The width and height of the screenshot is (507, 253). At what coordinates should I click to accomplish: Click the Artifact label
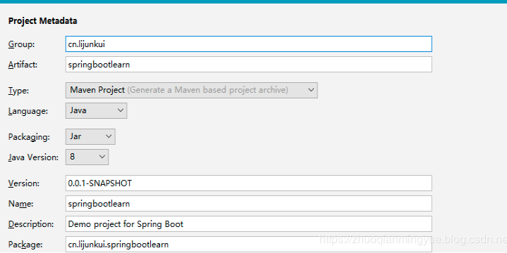(23, 65)
